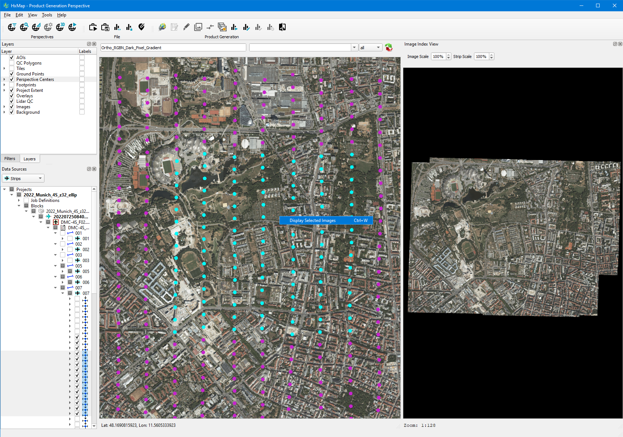Open the 3D globe perspective icon
This screenshot has width=623, height=437.
(x=60, y=27)
